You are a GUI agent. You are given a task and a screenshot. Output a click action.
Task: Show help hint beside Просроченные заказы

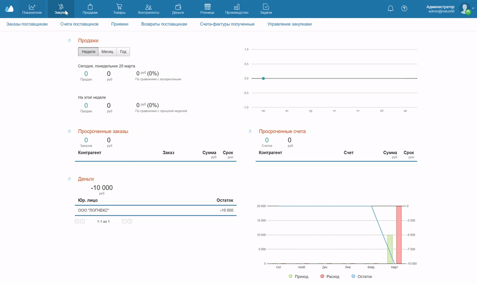coord(69,132)
